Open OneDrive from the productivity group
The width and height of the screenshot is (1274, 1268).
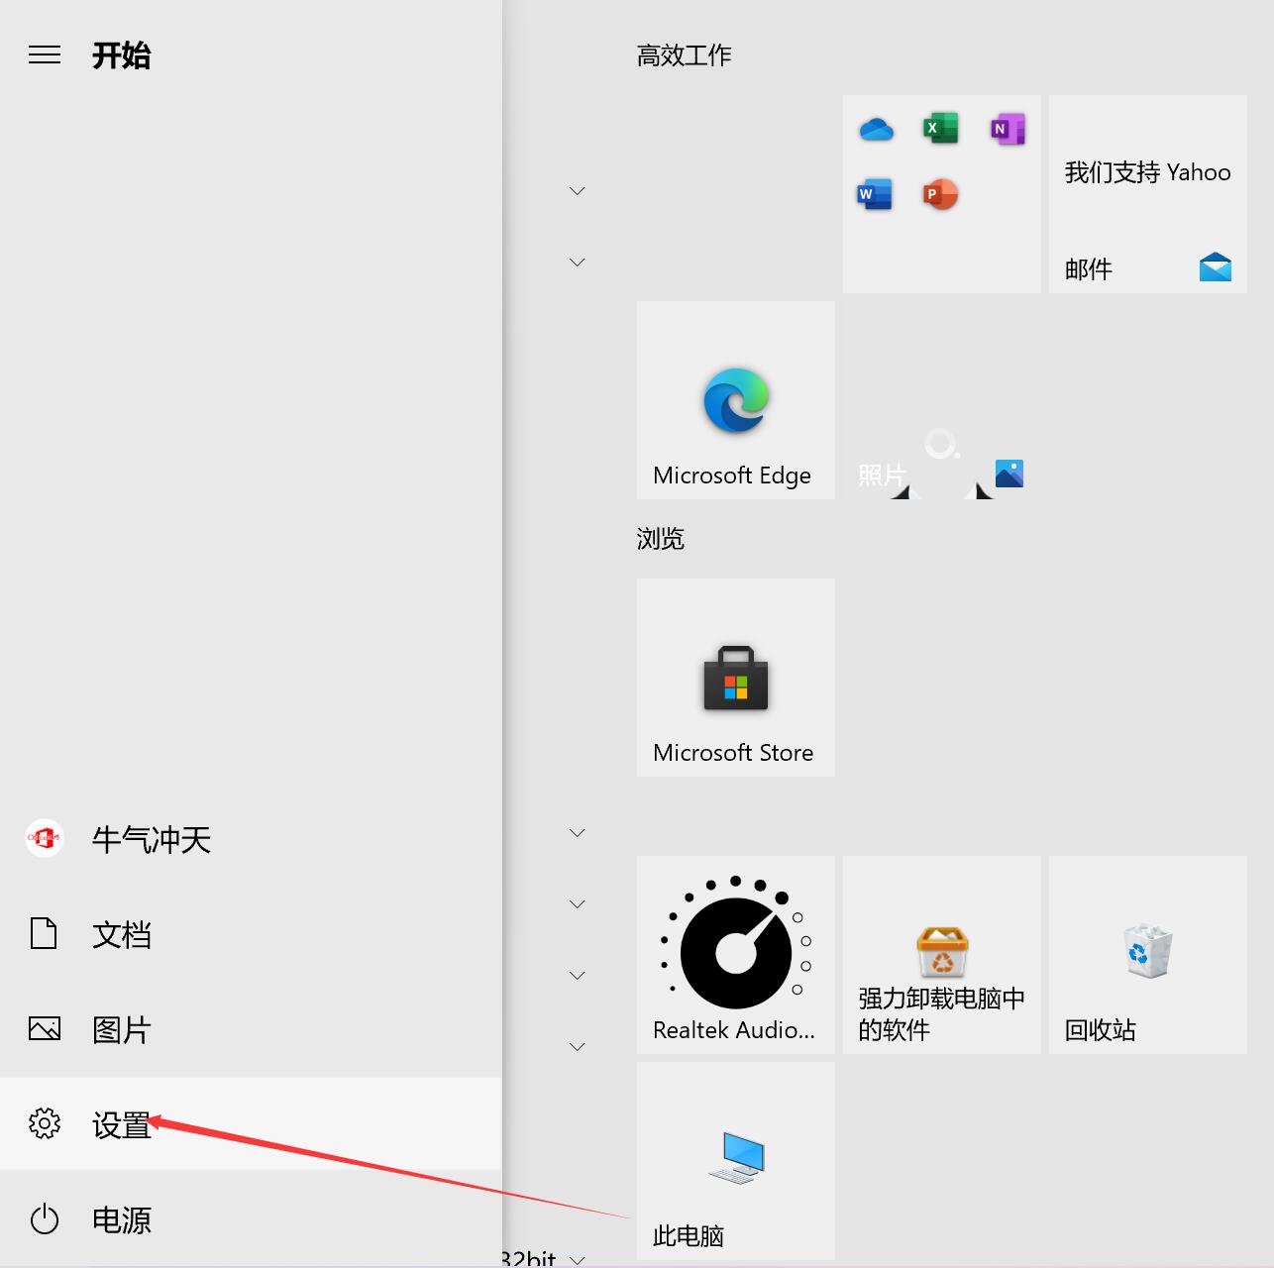875,128
